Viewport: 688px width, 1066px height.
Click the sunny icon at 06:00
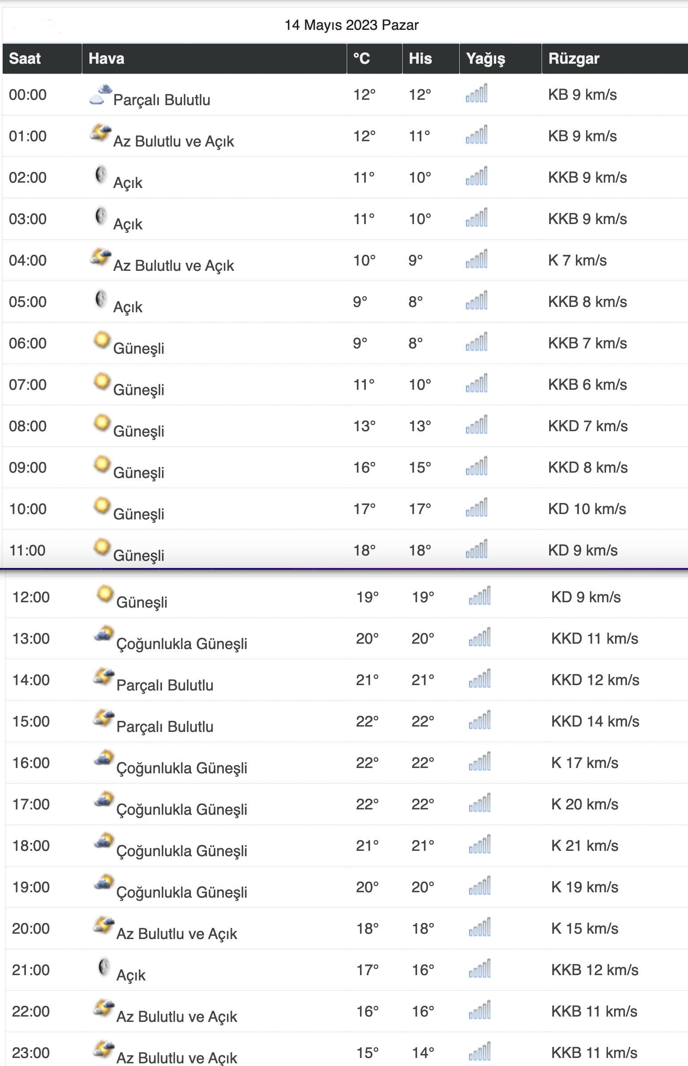click(x=101, y=340)
